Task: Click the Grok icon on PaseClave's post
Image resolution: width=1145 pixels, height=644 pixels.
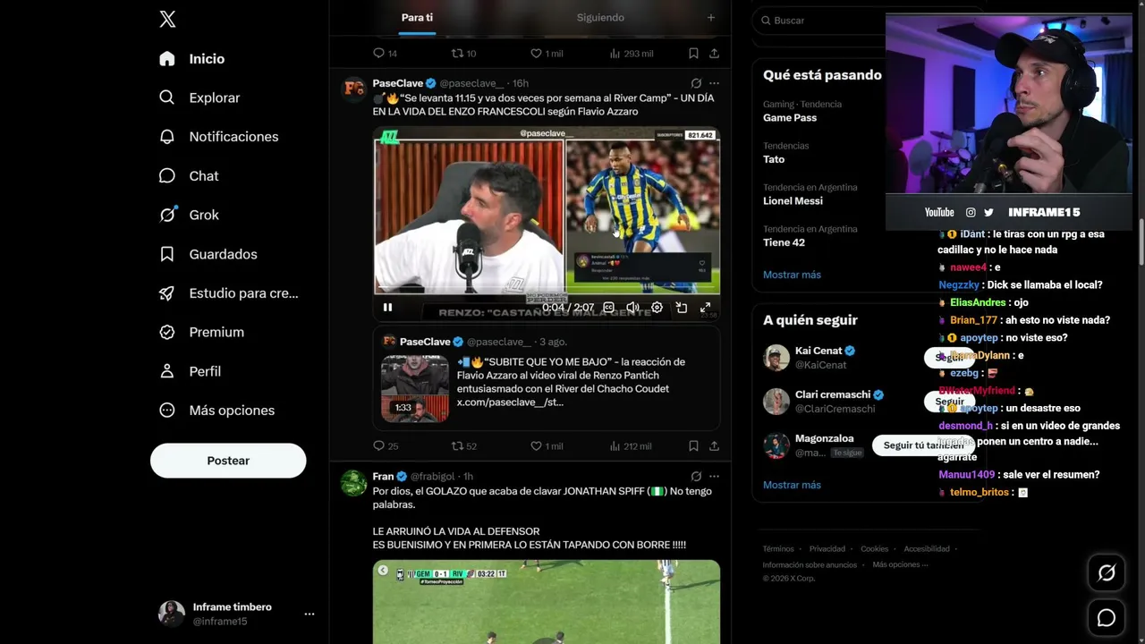Action: 696,83
